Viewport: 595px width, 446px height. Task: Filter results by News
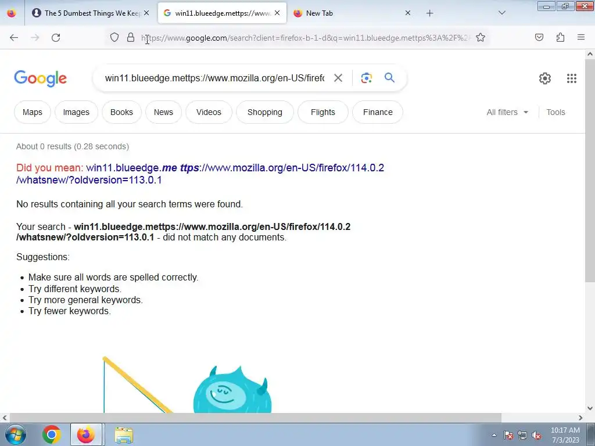click(163, 112)
